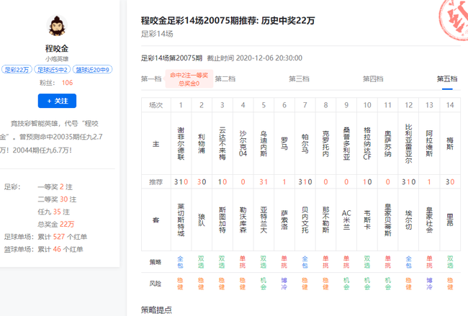Click the 527 football red-slip count
Image resolution: width=468 pixels, height=316 pixels.
point(59,235)
